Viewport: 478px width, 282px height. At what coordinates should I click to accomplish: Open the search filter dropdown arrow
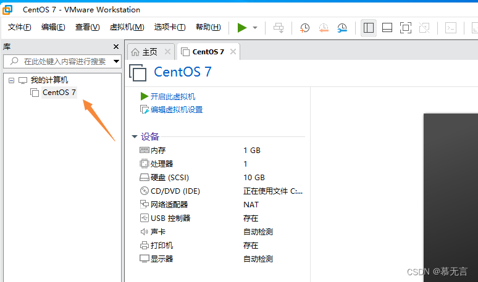click(x=116, y=62)
